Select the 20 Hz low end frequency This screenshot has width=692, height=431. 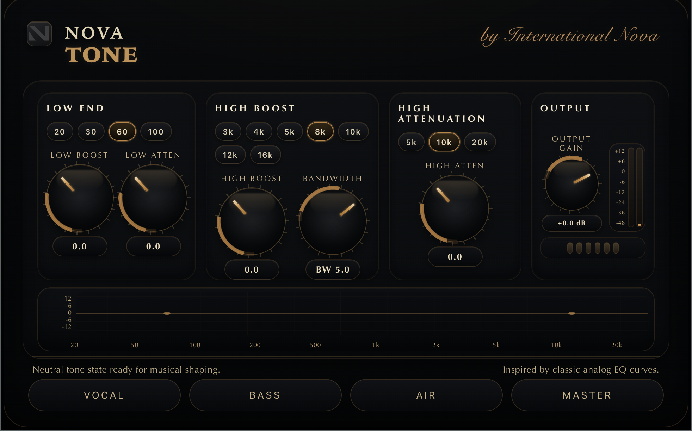tap(60, 132)
